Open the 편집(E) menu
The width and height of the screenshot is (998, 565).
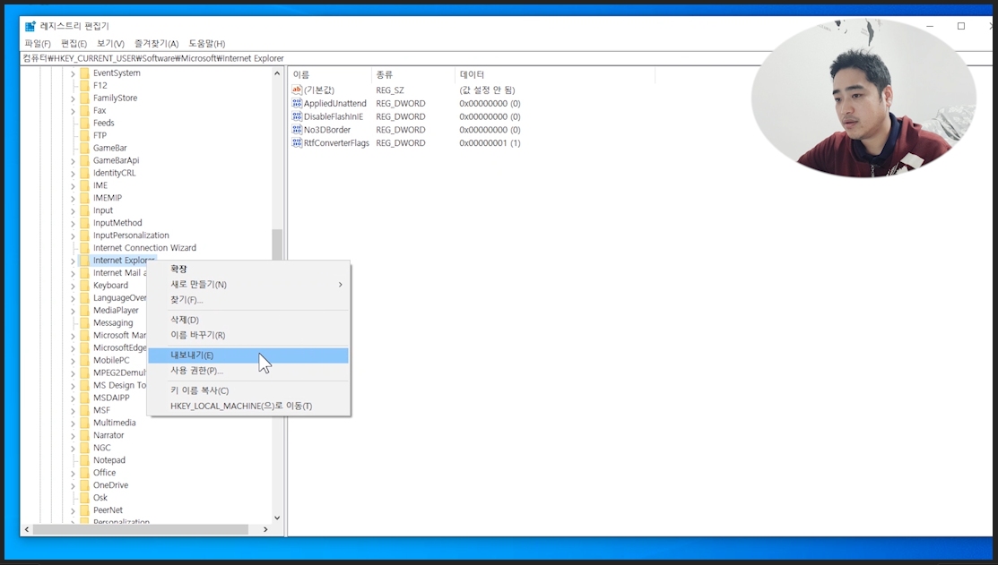(x=74, y=43)
